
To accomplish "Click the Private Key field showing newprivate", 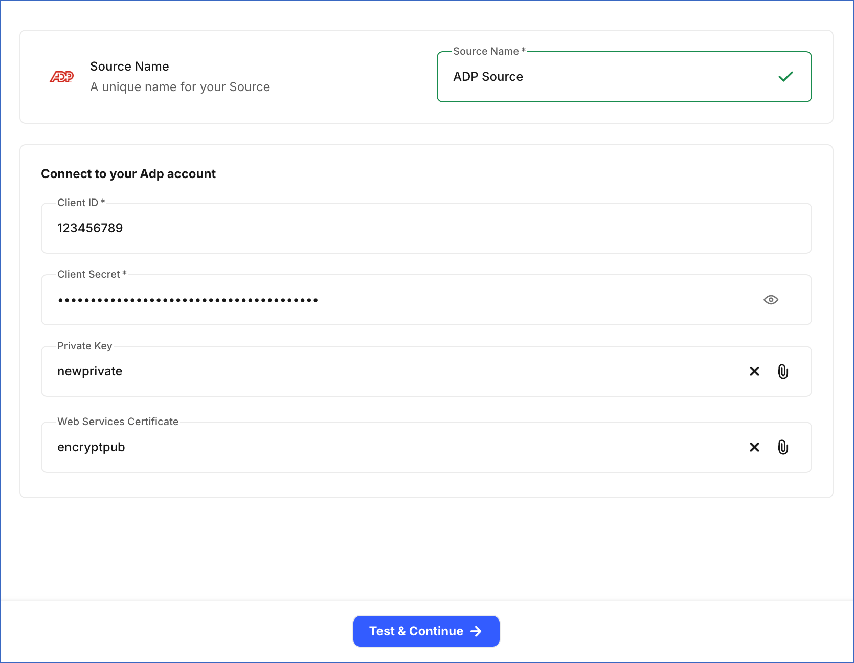I will pos(426,371).
